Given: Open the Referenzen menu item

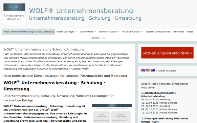Looking at the screenshot, I should tap(179, 32).
